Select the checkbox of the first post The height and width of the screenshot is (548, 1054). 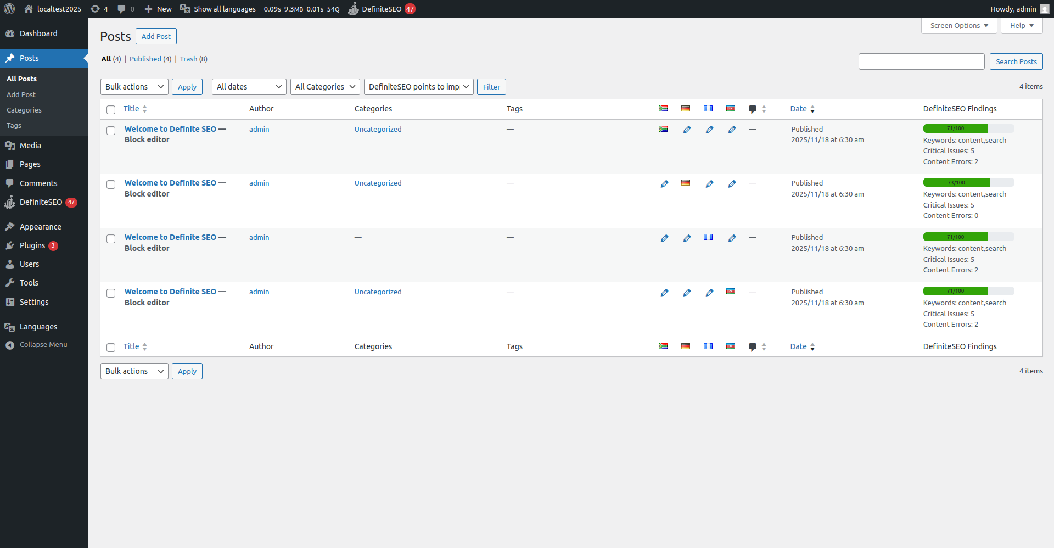(x=111, y=131)
